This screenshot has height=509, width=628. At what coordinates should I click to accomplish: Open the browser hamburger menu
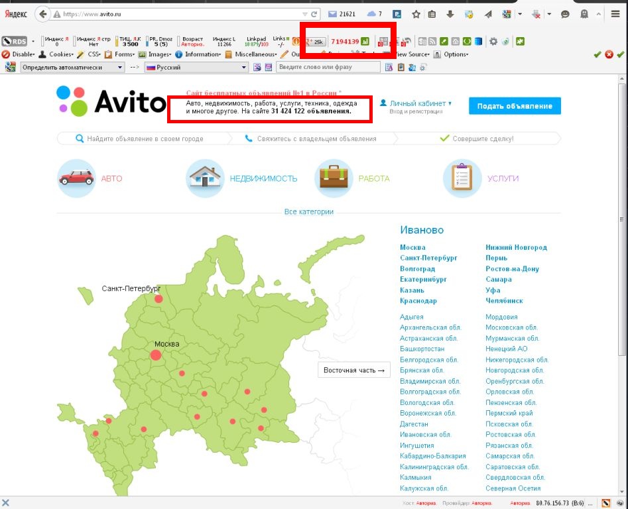[615, 14]
